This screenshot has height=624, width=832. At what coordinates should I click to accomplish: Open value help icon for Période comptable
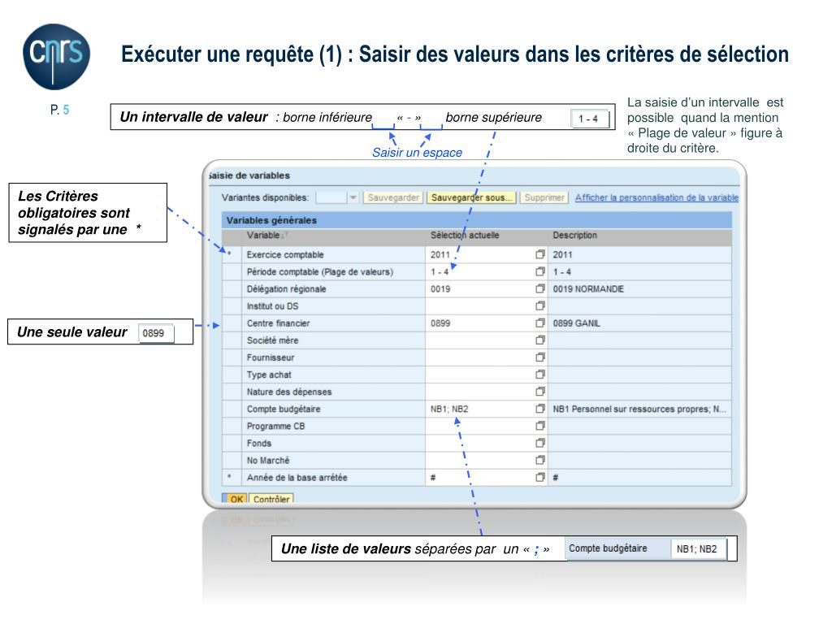click(x=540, y=271)
